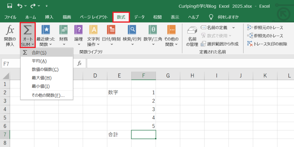Click cell E2 containing 数字
This screenshot has width=294, height=147.
119,92
